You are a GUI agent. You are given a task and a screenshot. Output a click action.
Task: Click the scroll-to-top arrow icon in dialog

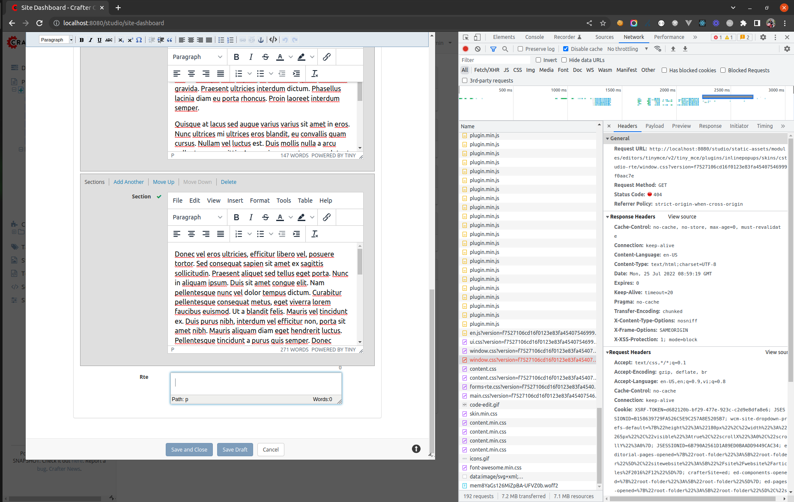[416, 449]
